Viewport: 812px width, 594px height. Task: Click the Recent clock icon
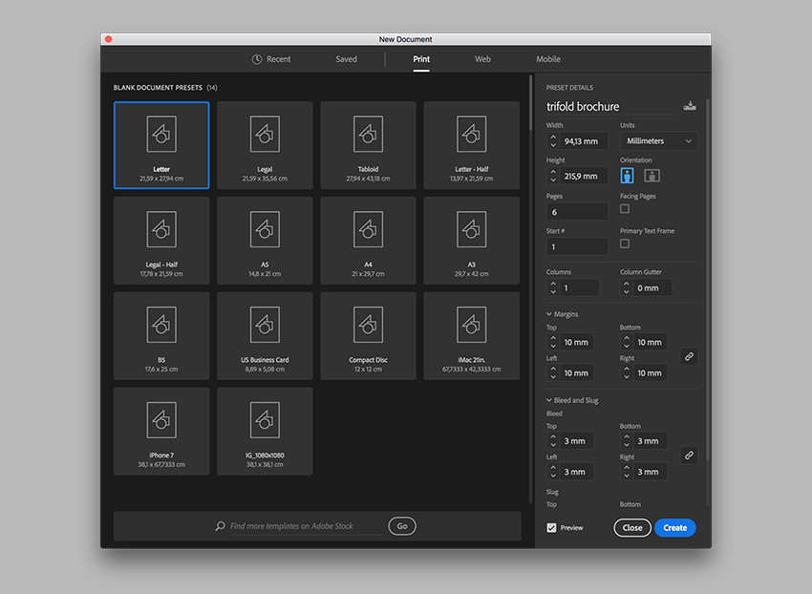pos(257,59)
